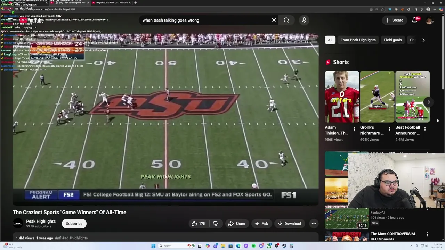Open Best Football Announcer short thumbnail

point(412,97)
